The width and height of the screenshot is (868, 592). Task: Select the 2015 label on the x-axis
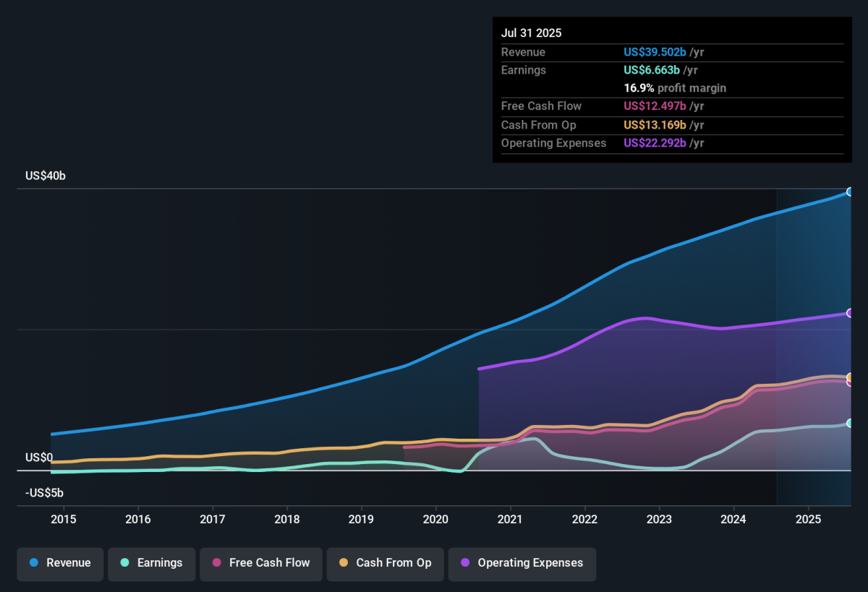[x=64, y=519]
